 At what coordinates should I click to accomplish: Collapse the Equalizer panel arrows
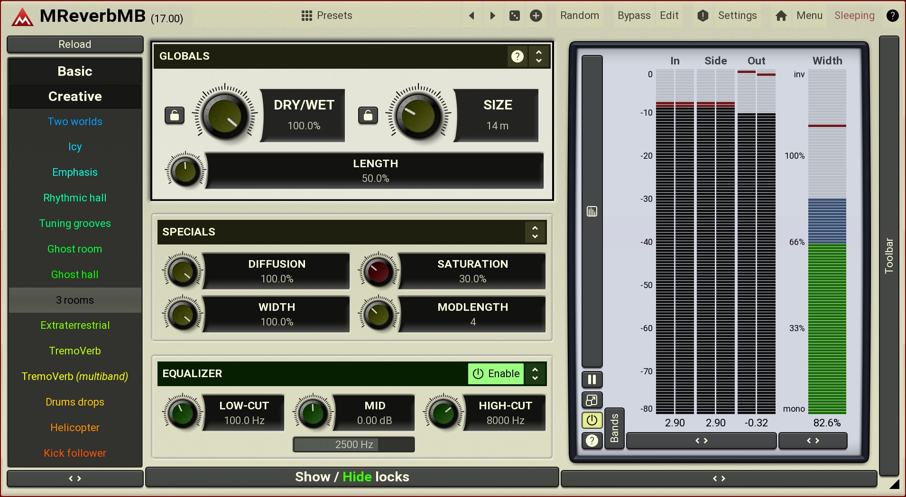pos(535,374)
